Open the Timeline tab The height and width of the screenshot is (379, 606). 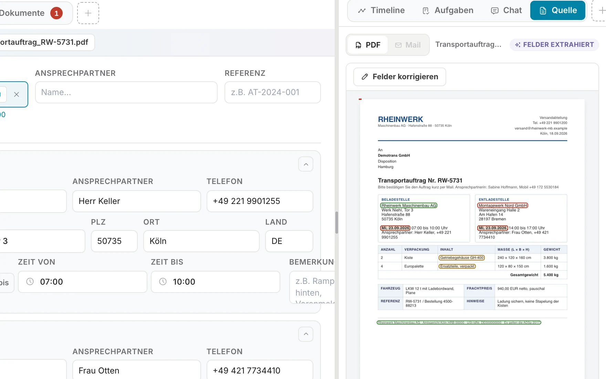click(x=381, y=10)
